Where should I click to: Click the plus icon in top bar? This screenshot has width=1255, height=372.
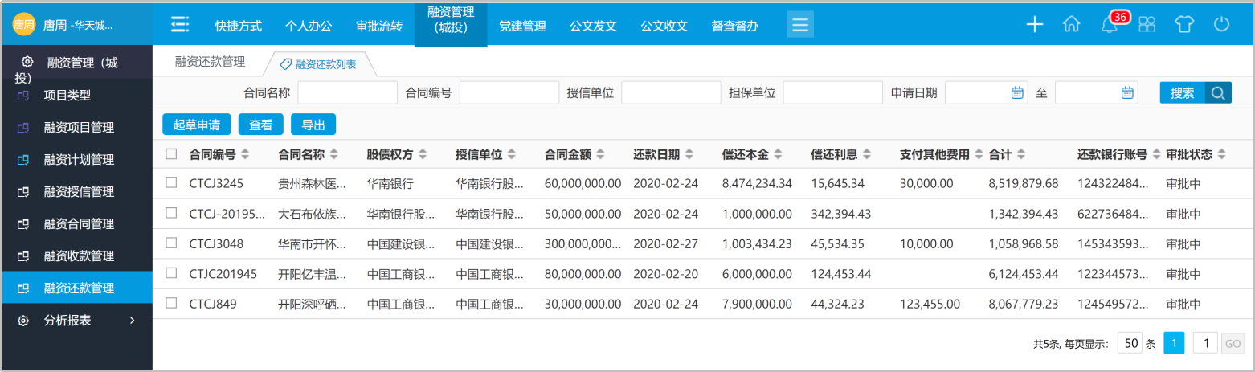[x=1035, y=24]
